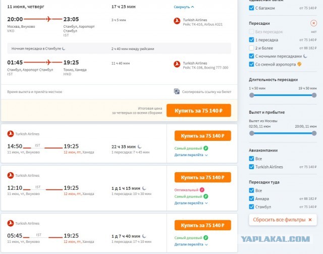Click the moon icon next to С ночными пересадками
Viewport: 323px width, 254px height.
[305, 56]
